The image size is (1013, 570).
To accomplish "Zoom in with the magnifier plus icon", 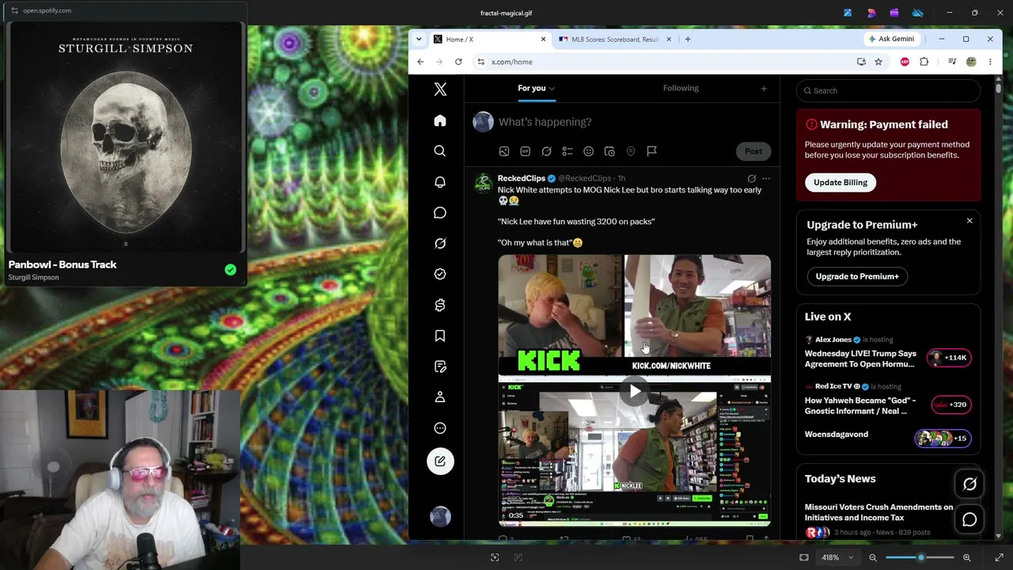I will (966, 557).
